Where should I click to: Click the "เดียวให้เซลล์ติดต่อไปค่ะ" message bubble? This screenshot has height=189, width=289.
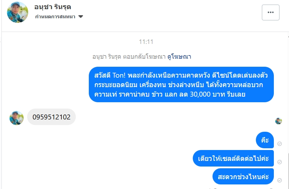click(233, 158)
